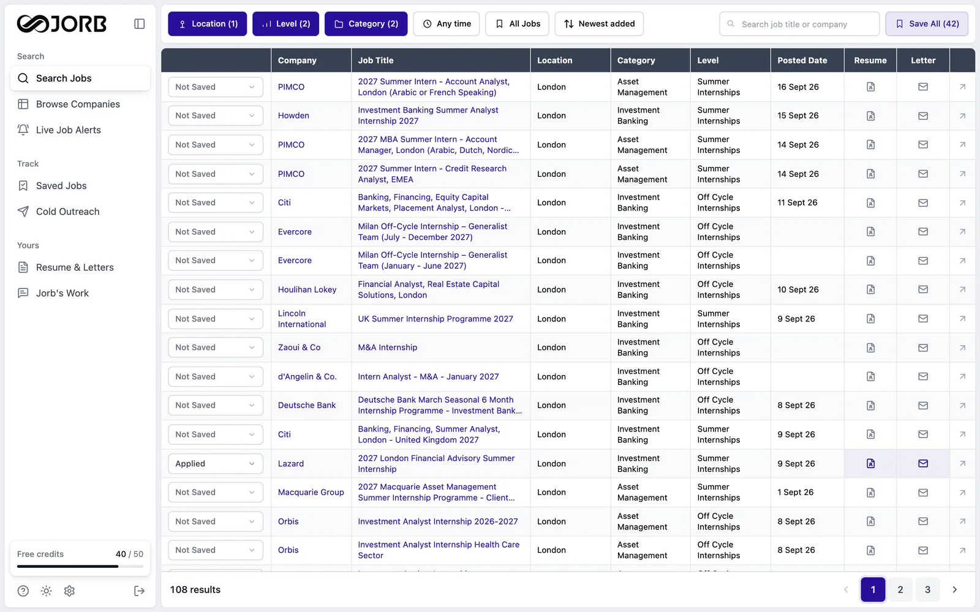Open letter icon for Lazard row
This screenshot has width=980, height=612.
(923, 464)
